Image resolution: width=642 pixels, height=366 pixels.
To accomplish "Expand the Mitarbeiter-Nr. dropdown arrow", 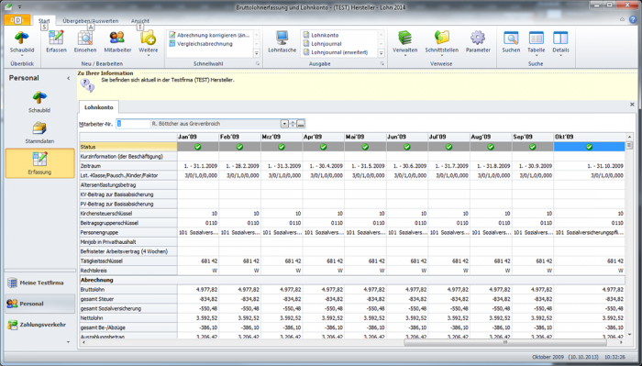I will click(x=284, y=124).
